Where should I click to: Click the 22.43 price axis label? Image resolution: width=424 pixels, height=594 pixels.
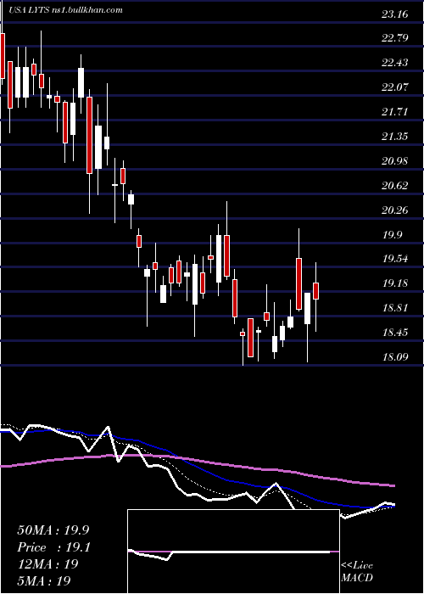(394, 63)
